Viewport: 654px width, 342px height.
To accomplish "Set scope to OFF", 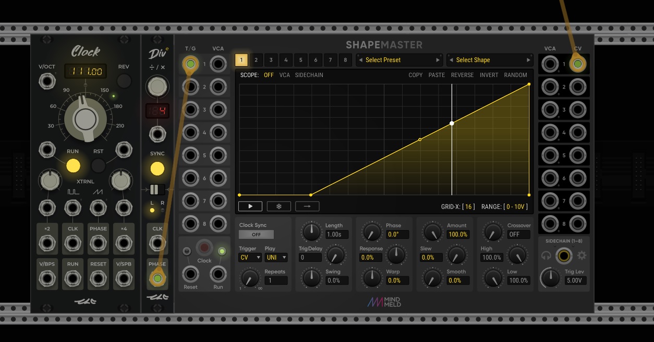I will (269, 75).
